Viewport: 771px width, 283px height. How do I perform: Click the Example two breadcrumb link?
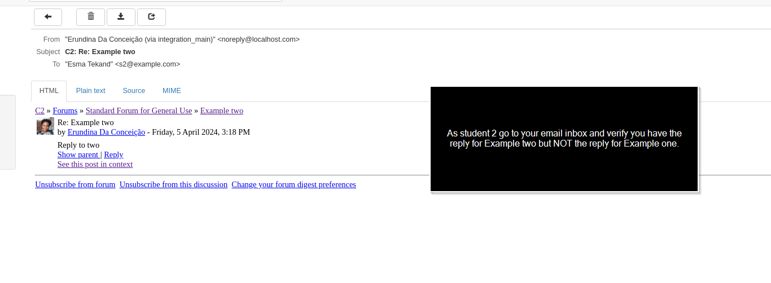coord(222,110)
